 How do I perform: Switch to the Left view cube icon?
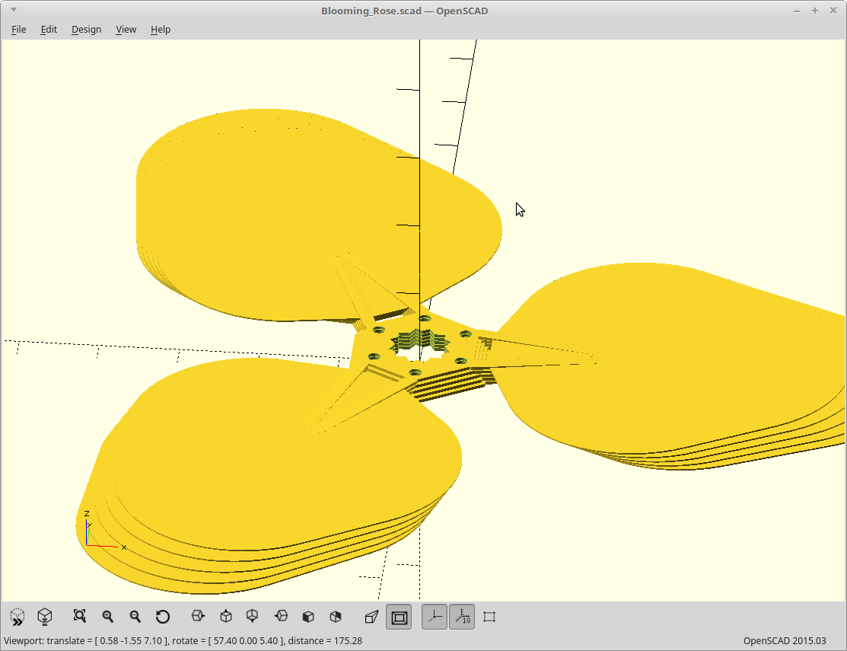(x=281, y=617)
